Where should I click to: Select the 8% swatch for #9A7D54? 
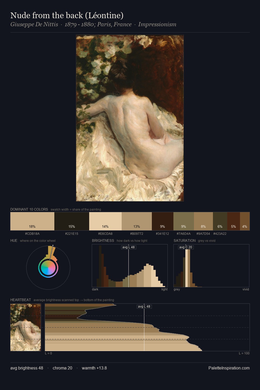(x=203, y=221)
